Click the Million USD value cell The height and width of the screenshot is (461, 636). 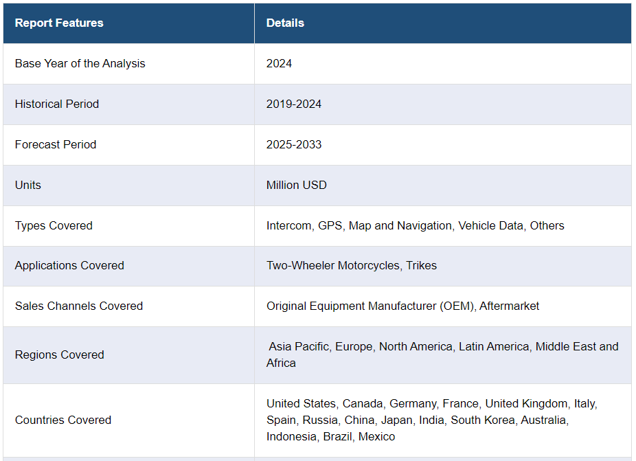(x=297, y=185)
